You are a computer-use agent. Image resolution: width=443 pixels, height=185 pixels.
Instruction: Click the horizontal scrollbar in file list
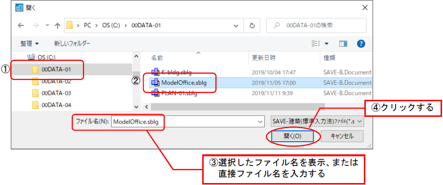tap(237, 107)
